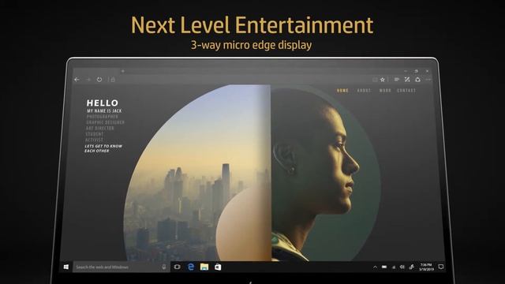
Task: Click the Edge share icon
Action: tap(417, 80)
